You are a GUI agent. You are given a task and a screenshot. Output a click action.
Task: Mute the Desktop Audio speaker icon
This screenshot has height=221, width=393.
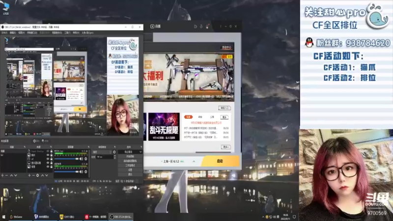pyautogui.click(x=81, y=171)
